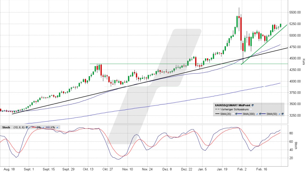Click the XAUUSD@SMART MidPoint legend title
Viewport: 308px width, 173px height.
[x=233, y=105]
